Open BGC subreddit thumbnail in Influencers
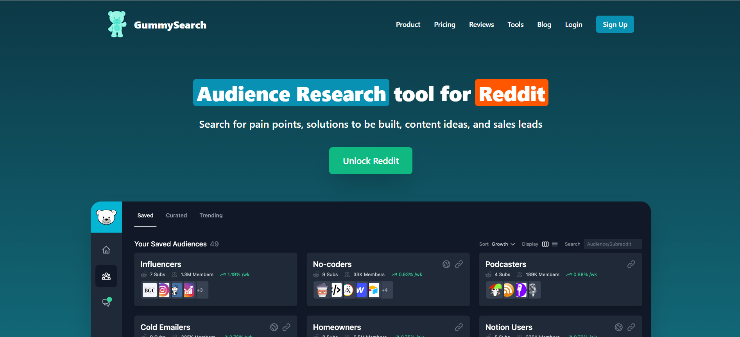 tap(150, 290)
